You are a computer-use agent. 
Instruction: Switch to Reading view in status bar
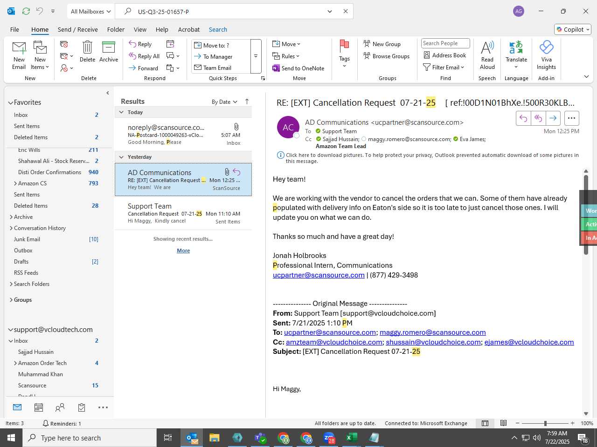[504, 423]
